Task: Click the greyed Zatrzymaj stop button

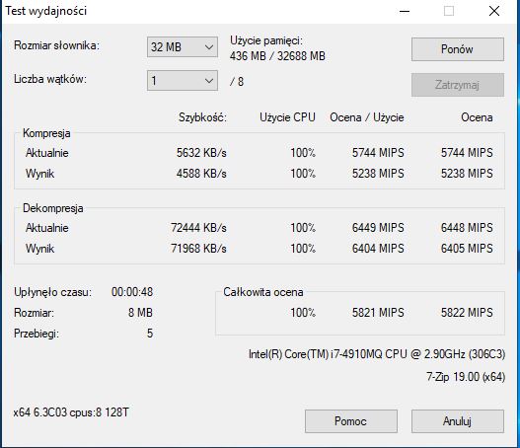Action: coord(458,85)
